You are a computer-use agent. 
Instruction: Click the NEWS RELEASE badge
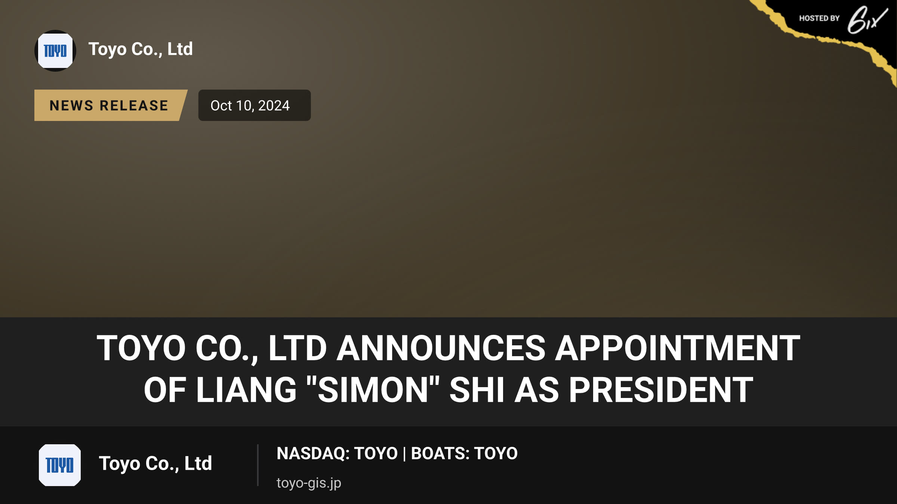(x=111, y=105)
